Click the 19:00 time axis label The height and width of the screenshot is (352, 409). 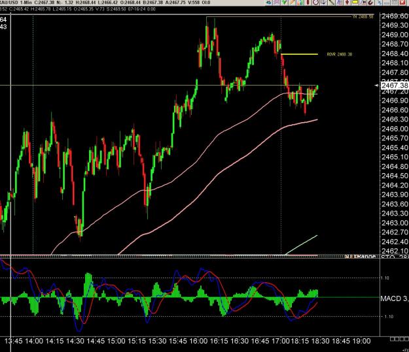click(x=361, y=341)
